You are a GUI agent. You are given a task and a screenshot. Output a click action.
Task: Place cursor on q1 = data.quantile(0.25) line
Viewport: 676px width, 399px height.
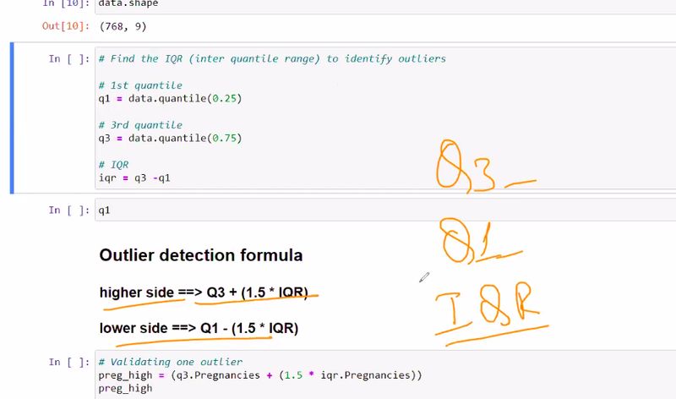(x=170, y=99)
